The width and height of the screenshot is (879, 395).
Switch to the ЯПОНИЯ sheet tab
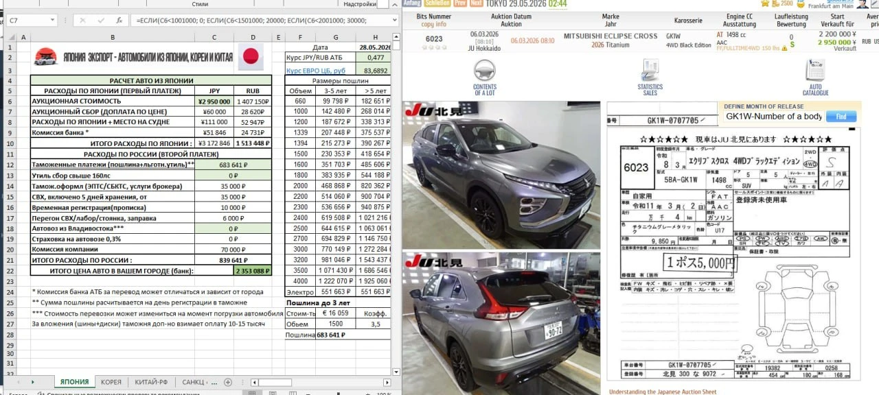(x=74, y=382)
